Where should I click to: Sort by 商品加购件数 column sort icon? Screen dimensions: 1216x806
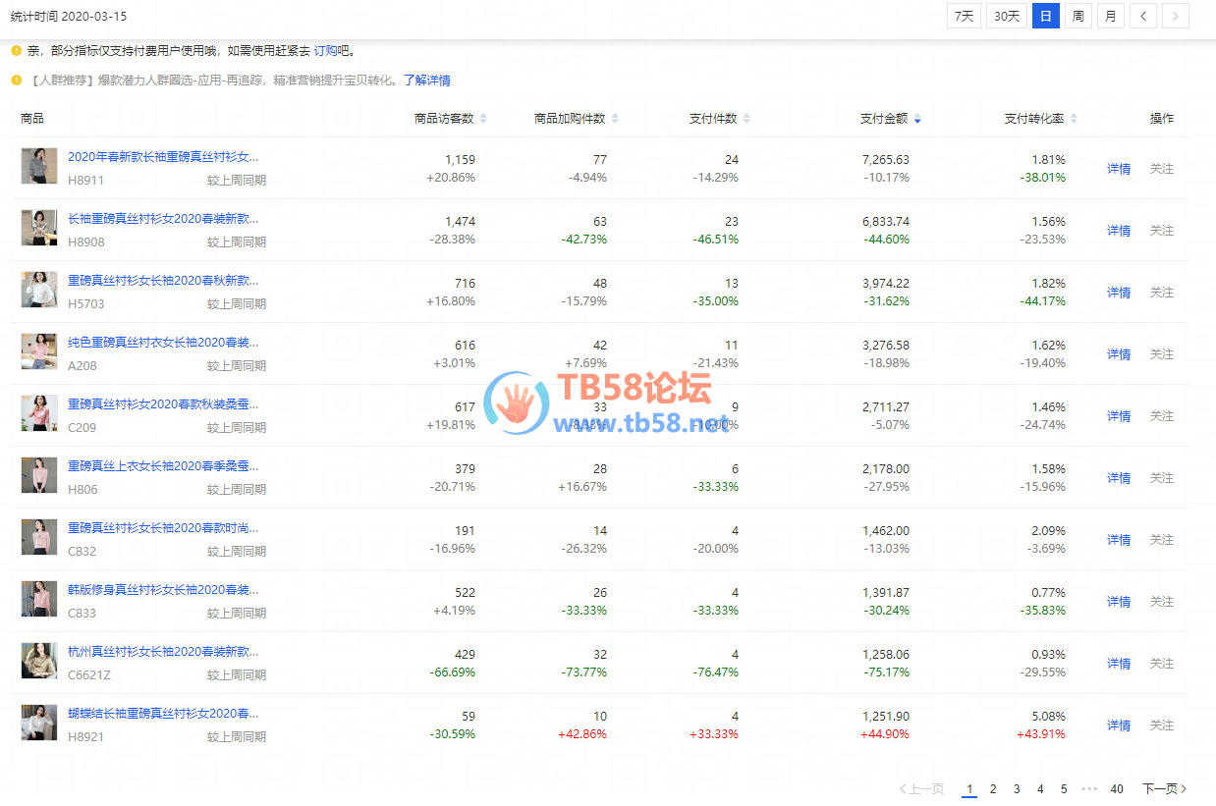click(x=615, y=119)
